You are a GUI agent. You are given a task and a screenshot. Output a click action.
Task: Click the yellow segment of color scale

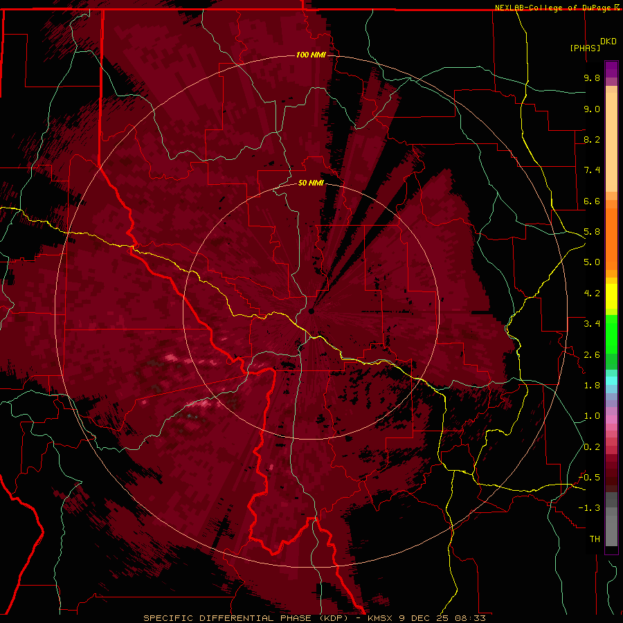(x=611, y=296)
